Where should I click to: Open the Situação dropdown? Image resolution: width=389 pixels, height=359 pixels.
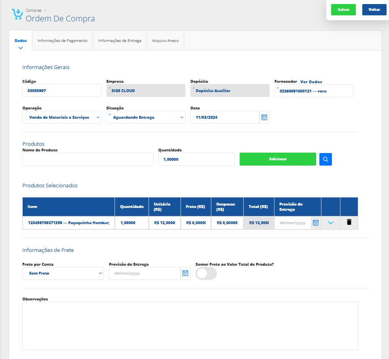point(146,118)
